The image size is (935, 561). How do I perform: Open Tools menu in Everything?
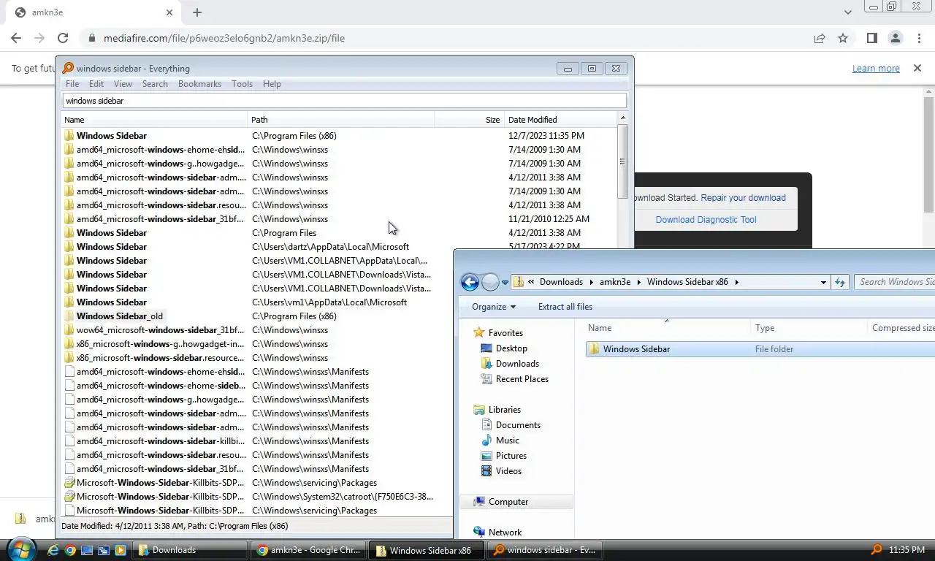(242, 84)
